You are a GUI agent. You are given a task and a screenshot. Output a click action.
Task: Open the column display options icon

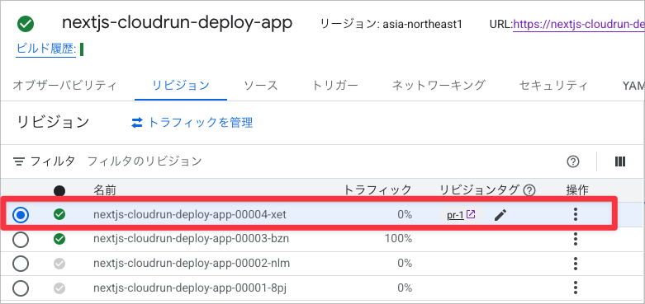(620, 161)
